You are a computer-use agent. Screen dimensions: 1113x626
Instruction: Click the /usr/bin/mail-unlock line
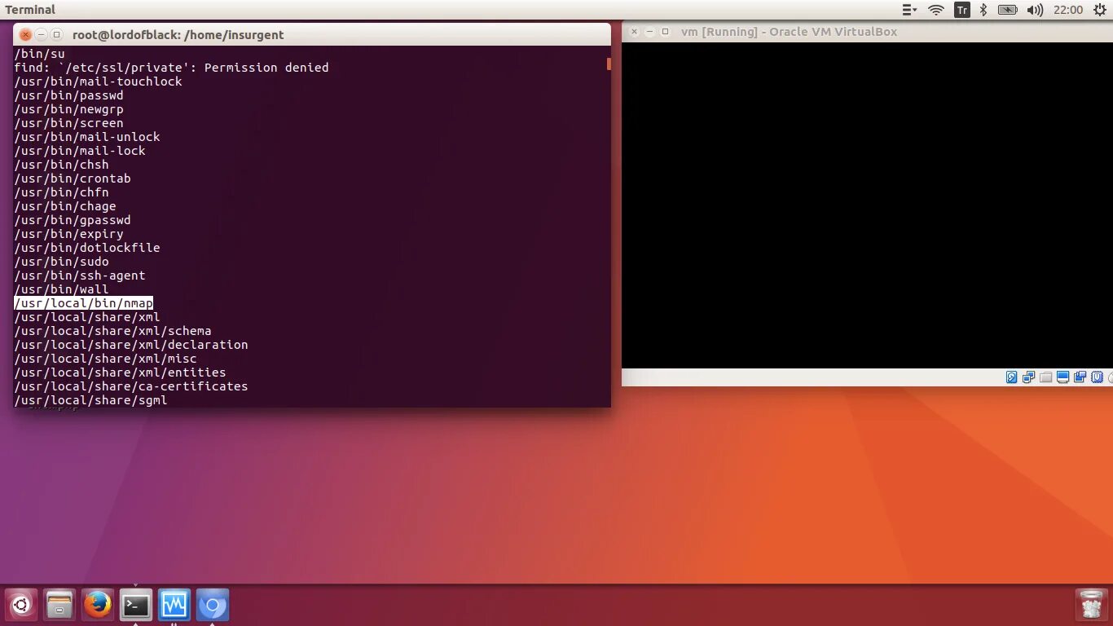(x=87, y=137)
